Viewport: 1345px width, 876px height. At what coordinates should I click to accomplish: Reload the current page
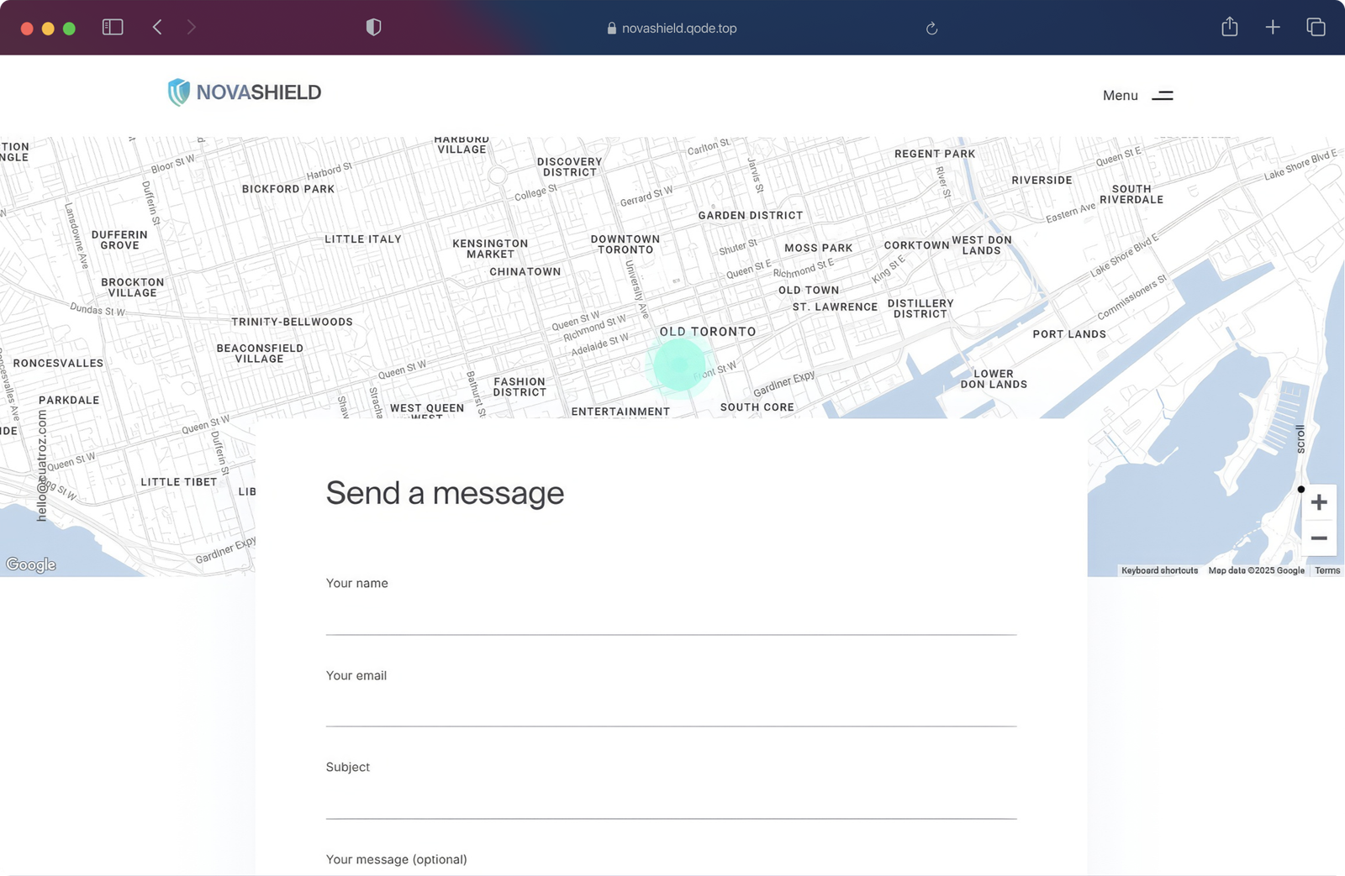click(931, 29)
